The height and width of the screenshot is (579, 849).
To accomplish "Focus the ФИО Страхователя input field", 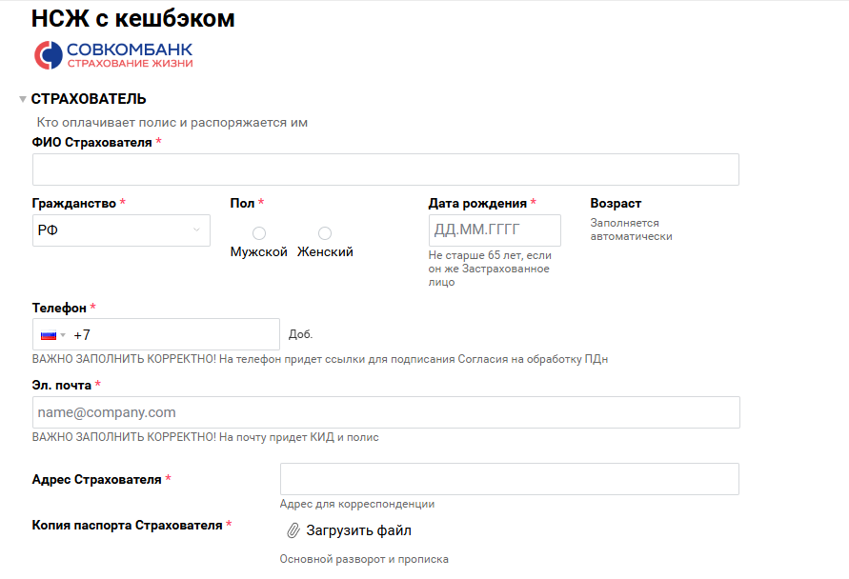I will pos(385,170).
